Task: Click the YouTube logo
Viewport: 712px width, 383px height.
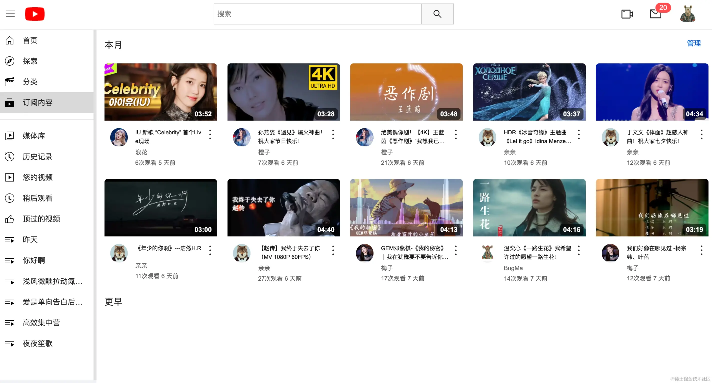Action: (x=35, y=14)
